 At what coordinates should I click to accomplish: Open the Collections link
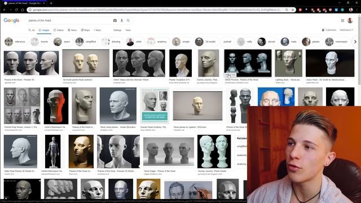click(x=329, y=30)
